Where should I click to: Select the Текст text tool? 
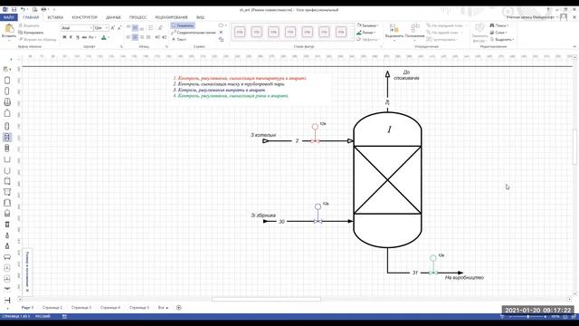(179, 39)
